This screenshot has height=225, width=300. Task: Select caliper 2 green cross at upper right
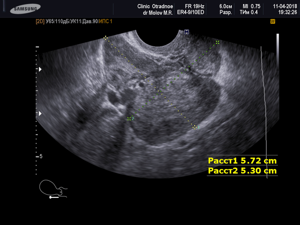pyautogui.click(x=217, y=42)
